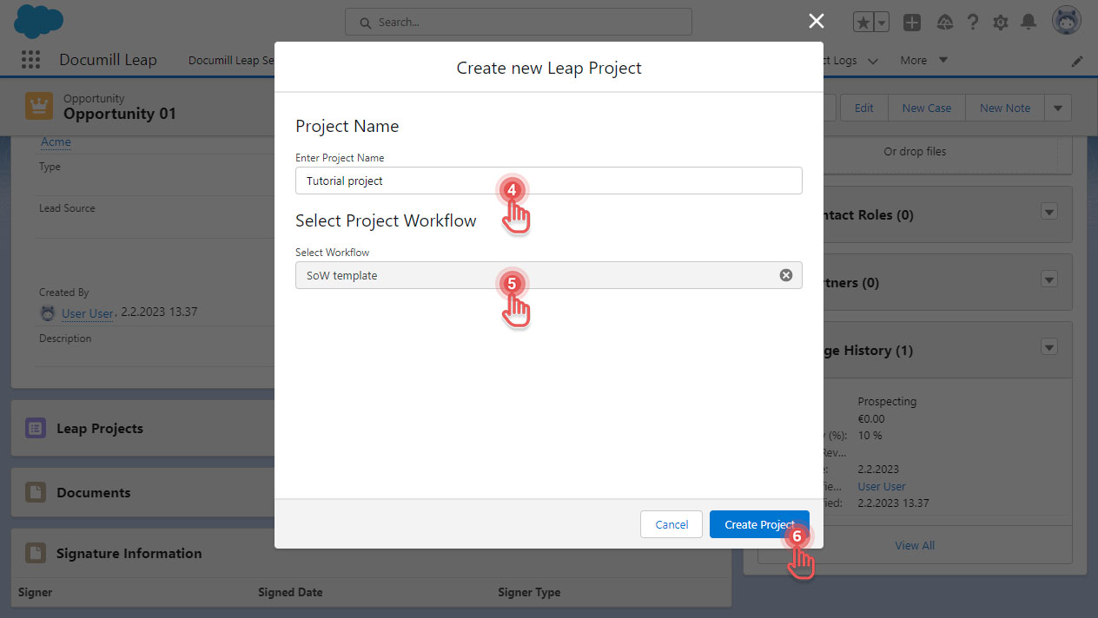
Task: Click the Leap Projects section icon
Action: coord(35,428)
